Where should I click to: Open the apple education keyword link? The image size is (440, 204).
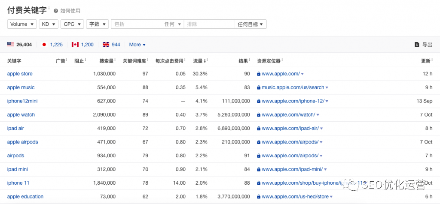coord(25,197)
